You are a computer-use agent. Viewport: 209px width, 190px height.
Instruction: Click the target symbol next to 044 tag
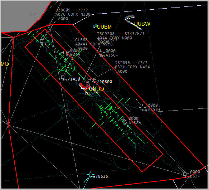point(65,52)
